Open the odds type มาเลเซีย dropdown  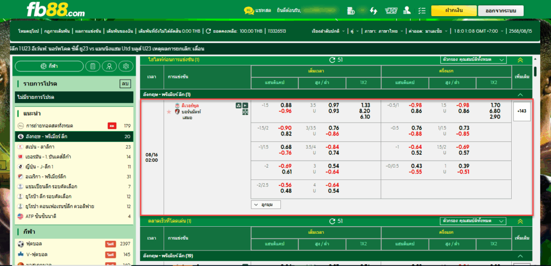pyautogui.click(x=429, y=31)
